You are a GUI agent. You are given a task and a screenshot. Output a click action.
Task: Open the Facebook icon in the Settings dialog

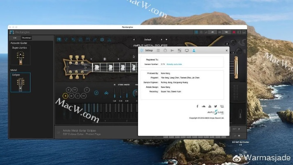coord(198,106)
